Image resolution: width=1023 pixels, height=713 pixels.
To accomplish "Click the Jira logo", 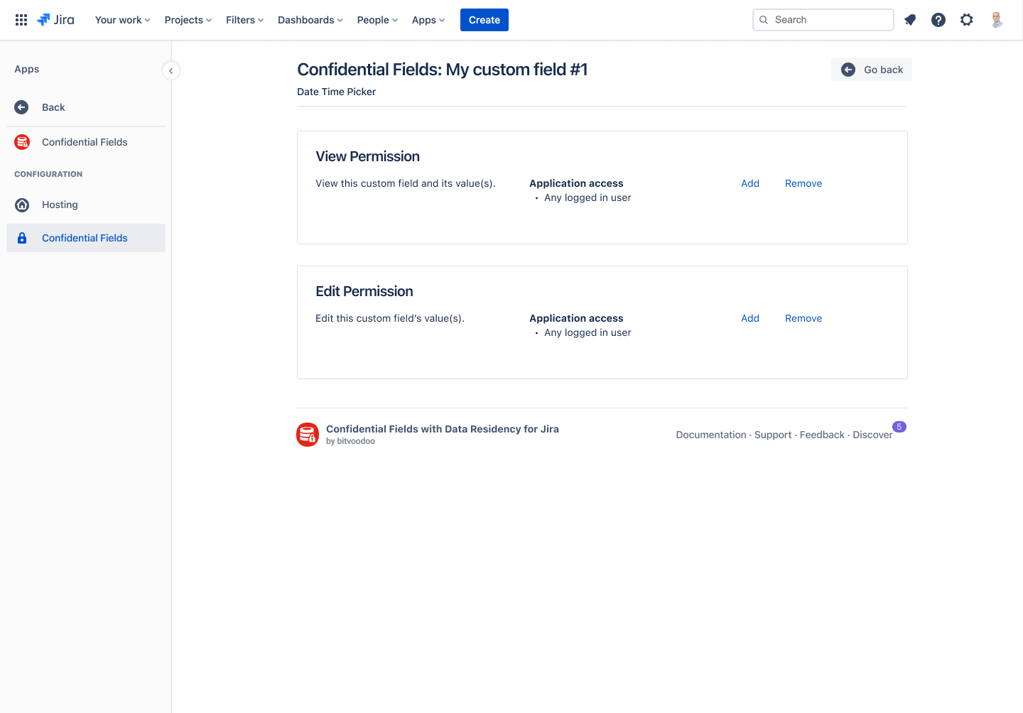I will (x=55, y=19).
